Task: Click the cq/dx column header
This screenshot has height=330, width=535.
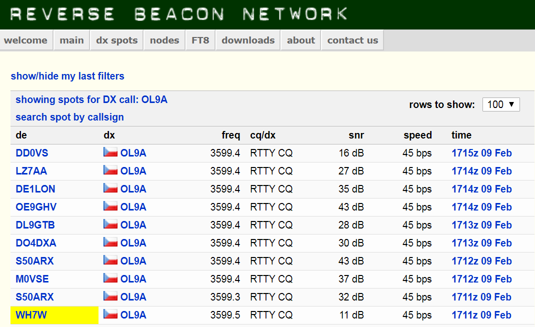Action: click(262, 135)
